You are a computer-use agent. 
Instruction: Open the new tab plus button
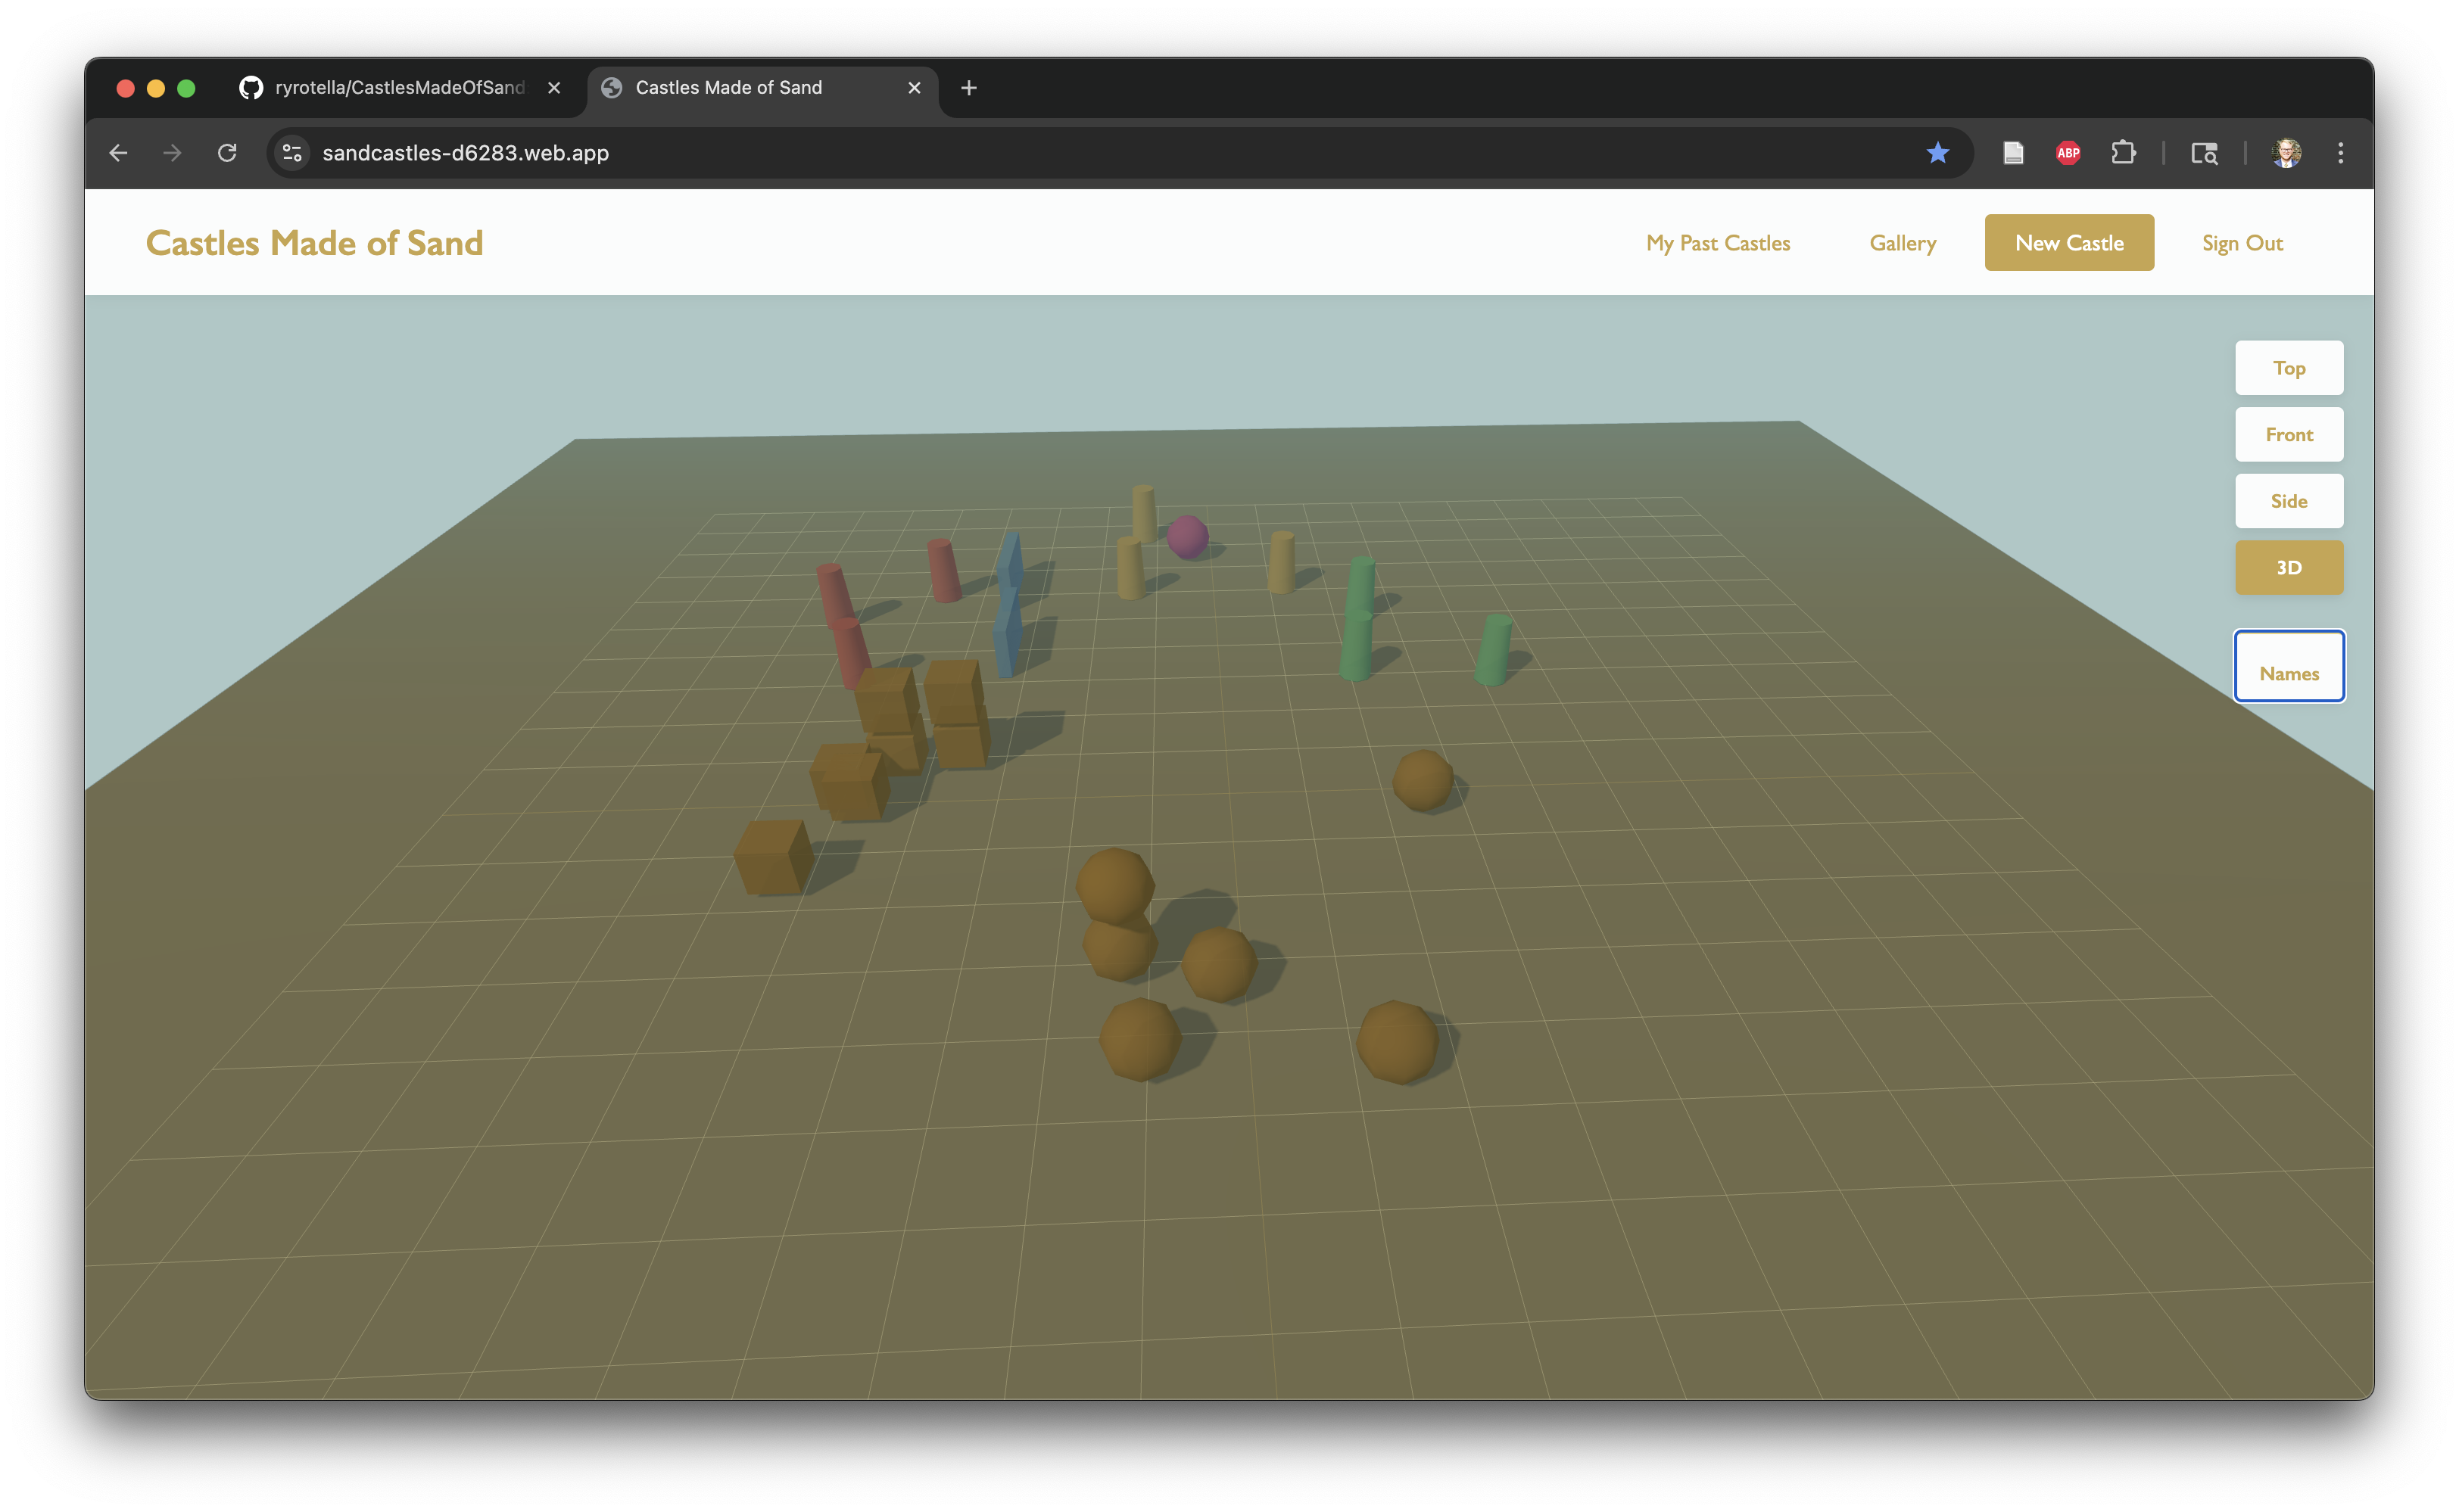click(968, 88)
